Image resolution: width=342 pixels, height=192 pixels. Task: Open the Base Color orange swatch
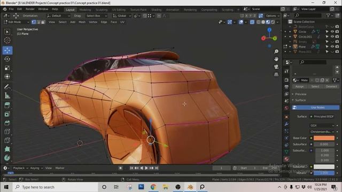click(324, 138)
